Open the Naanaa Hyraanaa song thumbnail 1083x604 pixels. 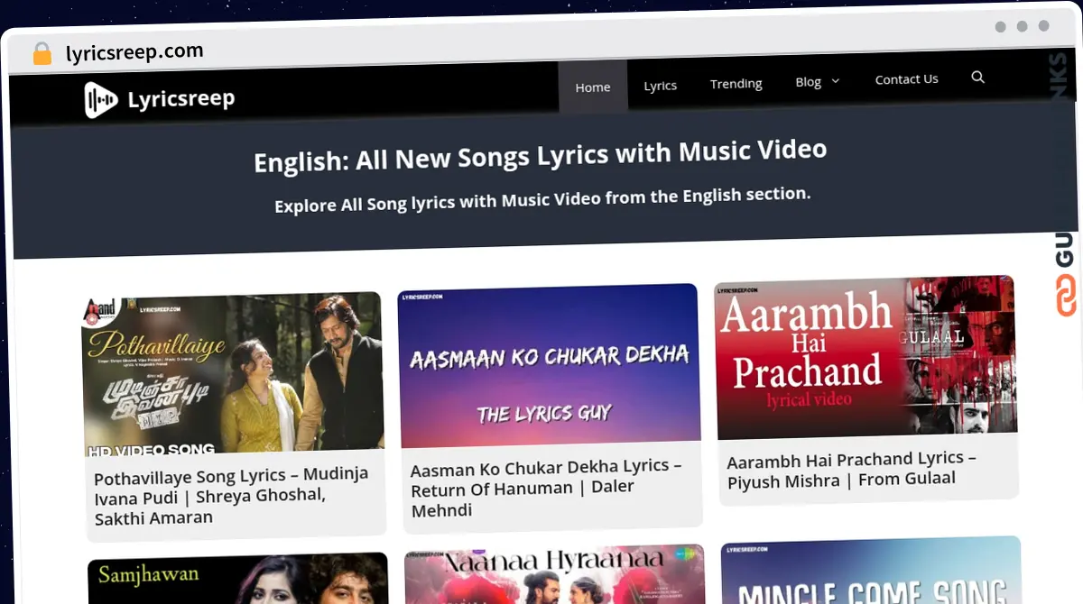(x=554, y=574)
